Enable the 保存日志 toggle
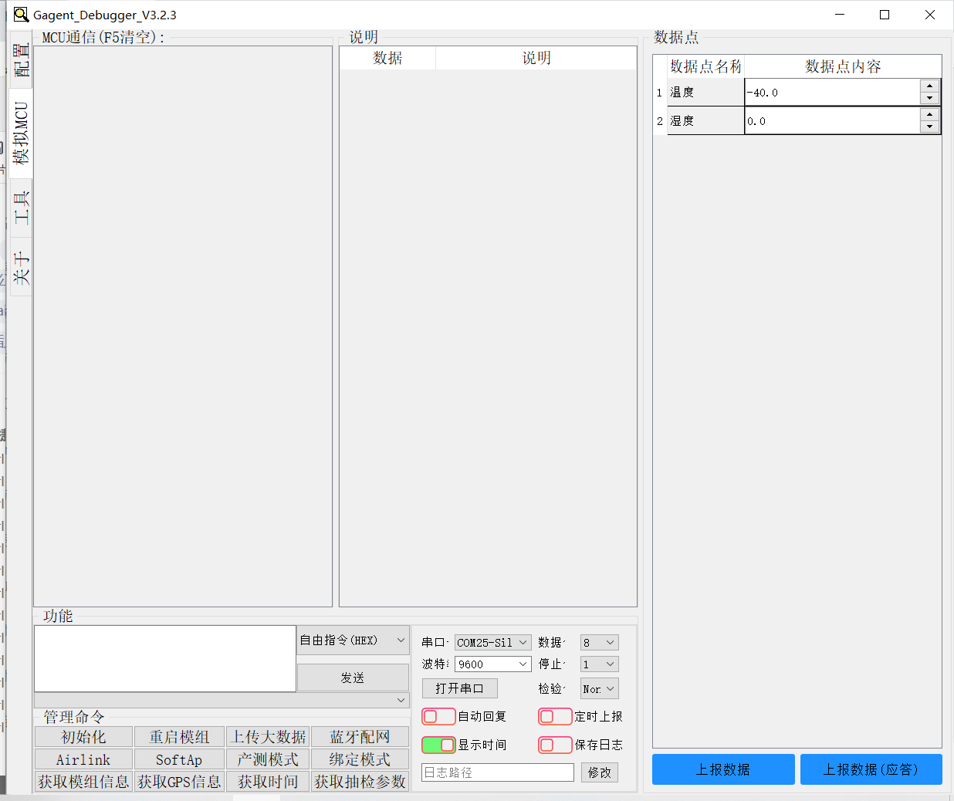This screenshot has width=954, height=801. tap(555, 745)
